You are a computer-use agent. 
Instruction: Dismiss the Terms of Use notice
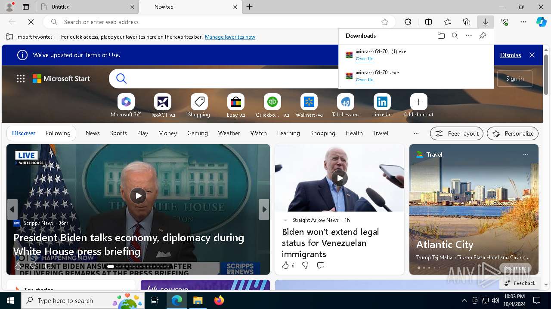pyautogui.click(x=511, y=55)
